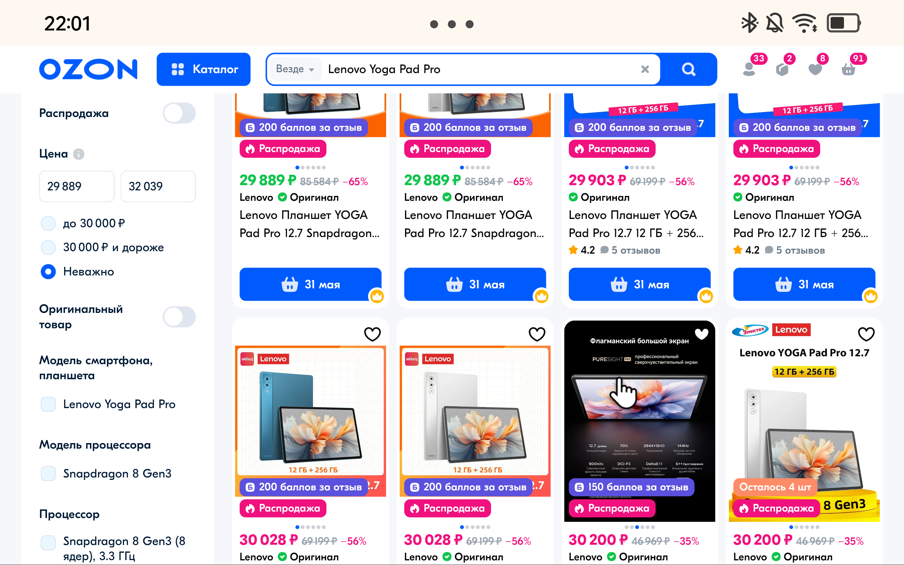This screenshot has width=904, height=565.
Task: Go to OZON home logo
Action: click(88, 69)
